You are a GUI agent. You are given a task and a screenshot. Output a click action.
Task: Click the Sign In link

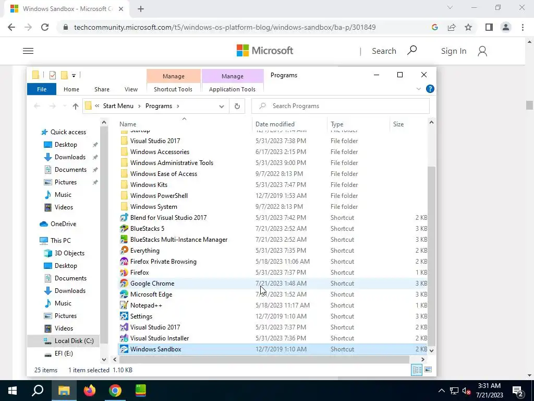(x=453, y=51)
